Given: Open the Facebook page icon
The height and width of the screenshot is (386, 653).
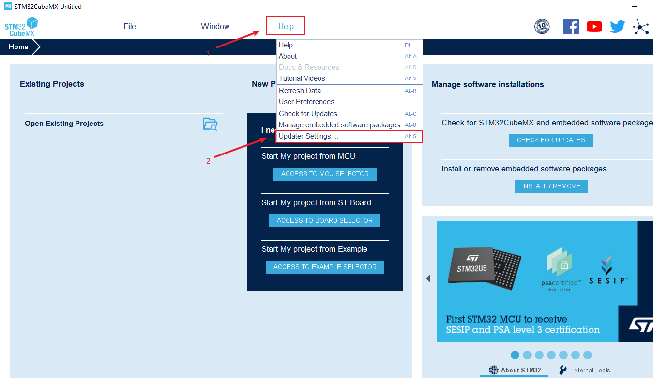Looking at the screenshot, I should 571,27.
